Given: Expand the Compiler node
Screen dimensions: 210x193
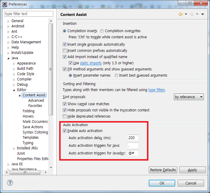Looking at the screenshot, I should pyautogui.click(x=14, y=79).
